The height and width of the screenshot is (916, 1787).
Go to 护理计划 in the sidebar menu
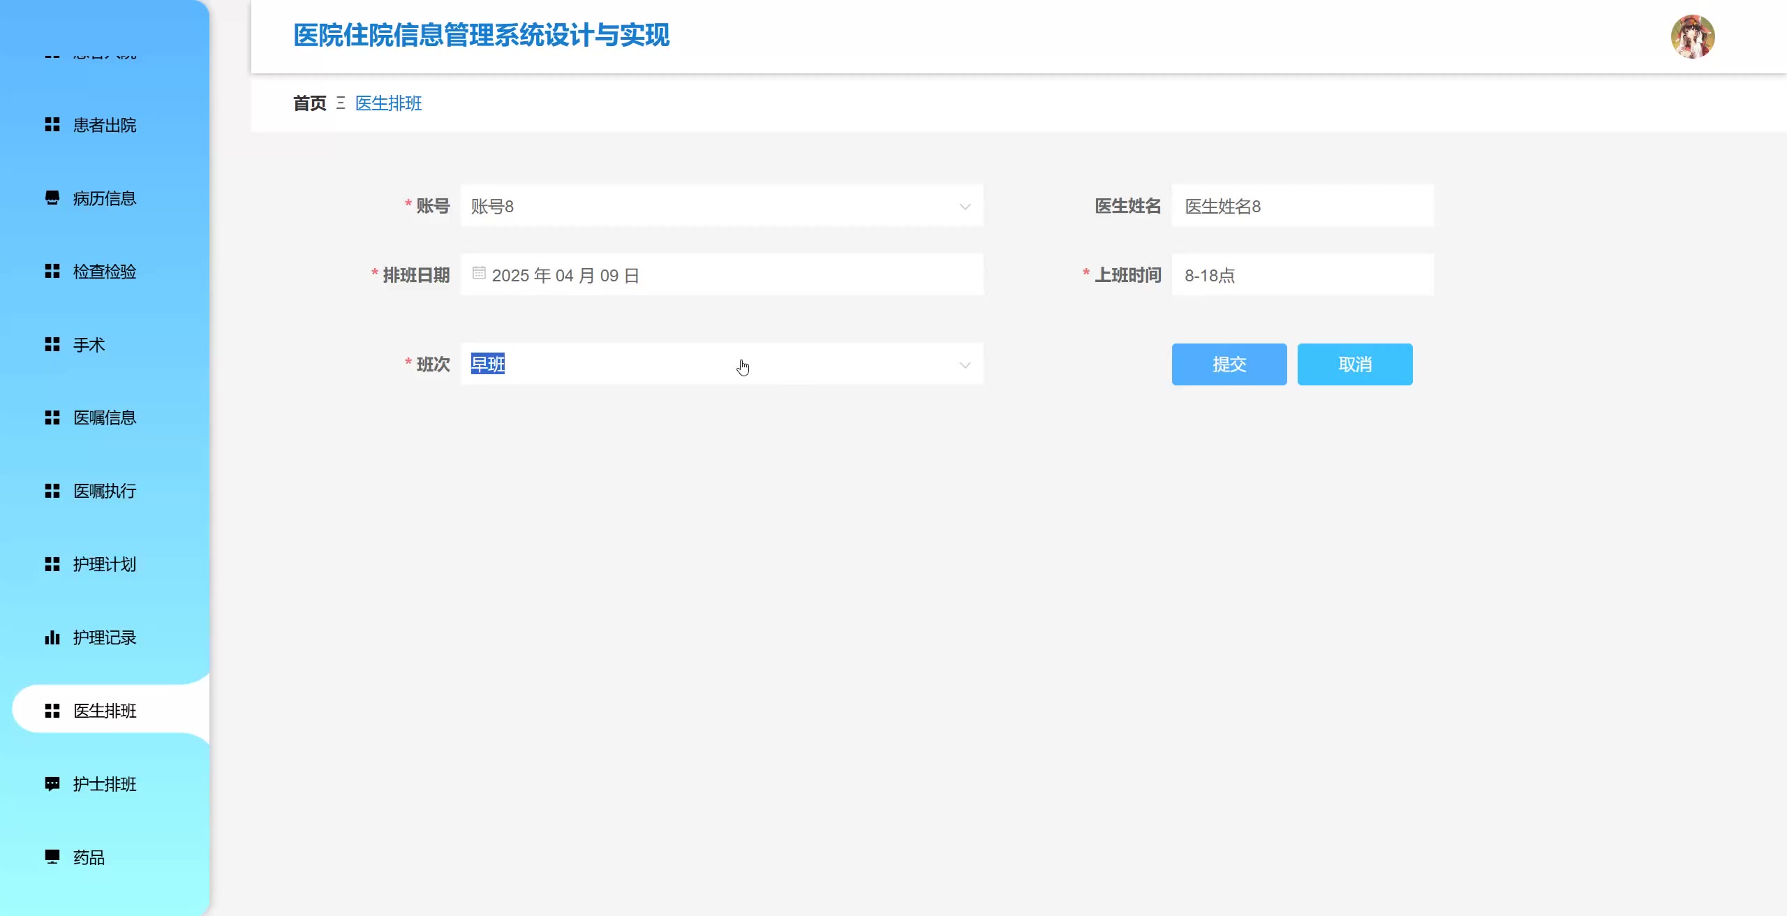click(x=105, y=564)
